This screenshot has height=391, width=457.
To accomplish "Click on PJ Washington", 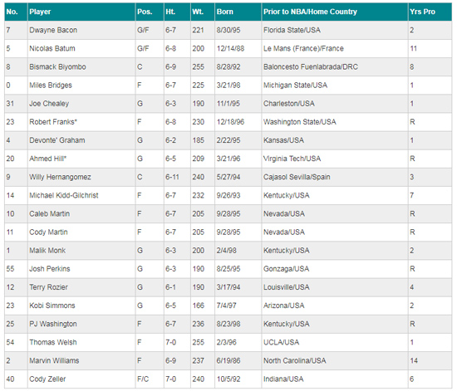I will coord(53,324).
